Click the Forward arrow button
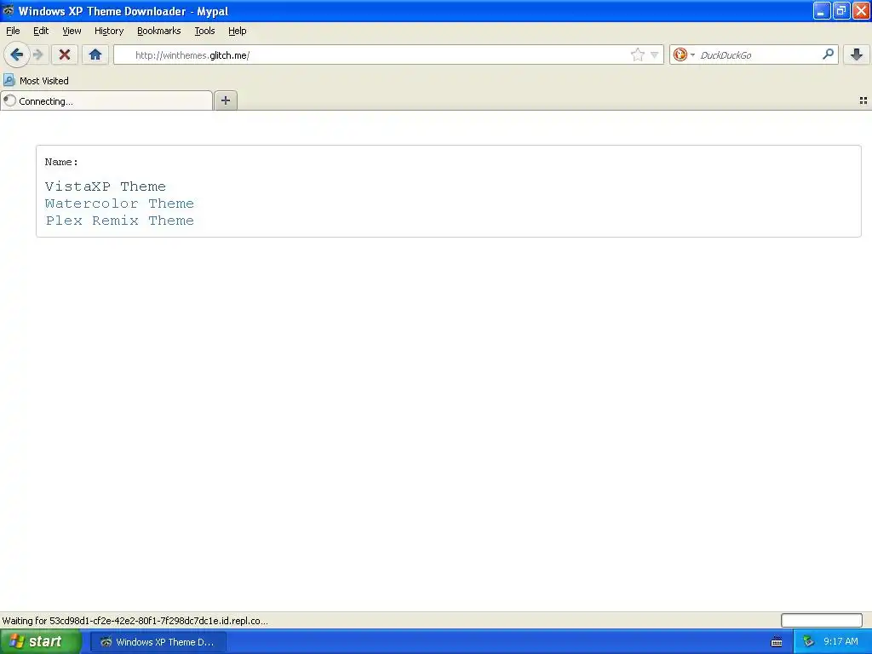Image resolution: width=872 pixels, height=654 pixels. coord(37,54)
